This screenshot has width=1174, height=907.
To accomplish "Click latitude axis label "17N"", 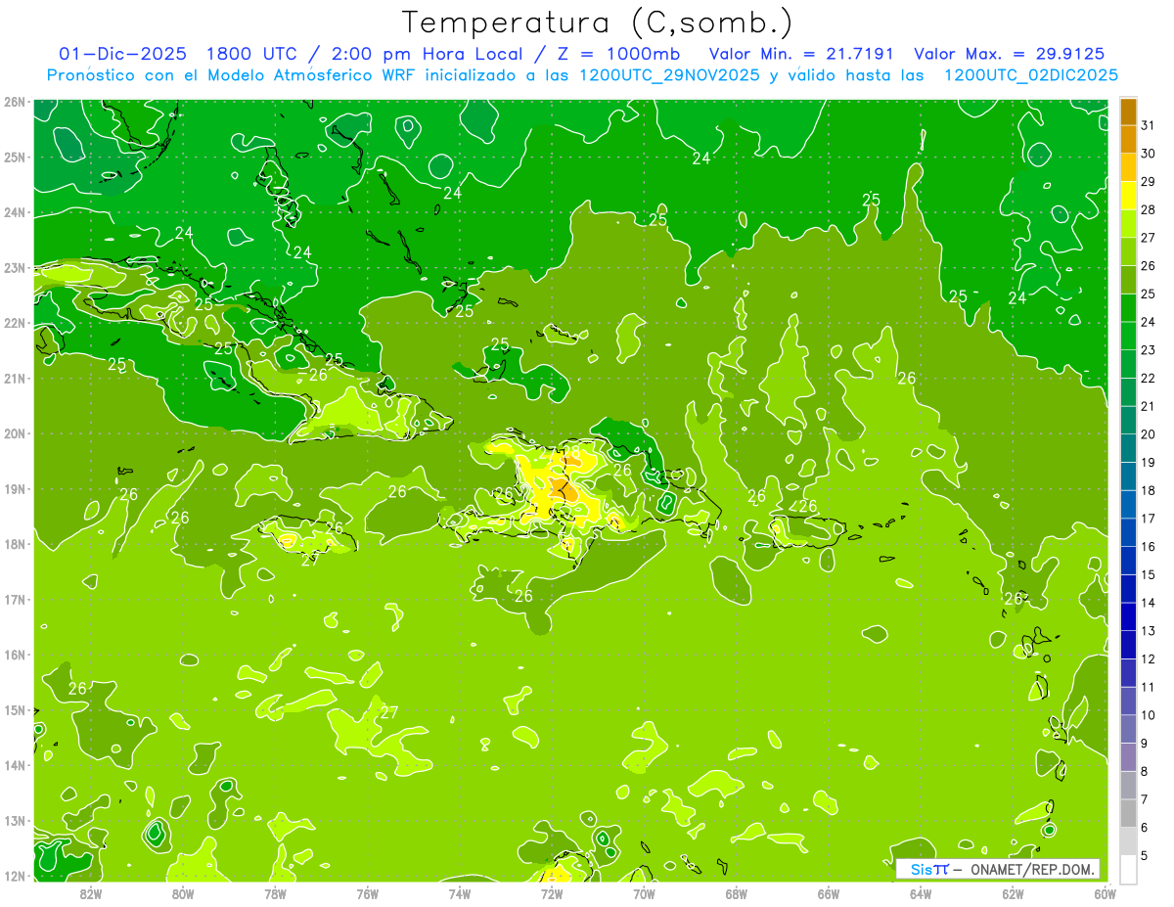I will coord(15,600).
